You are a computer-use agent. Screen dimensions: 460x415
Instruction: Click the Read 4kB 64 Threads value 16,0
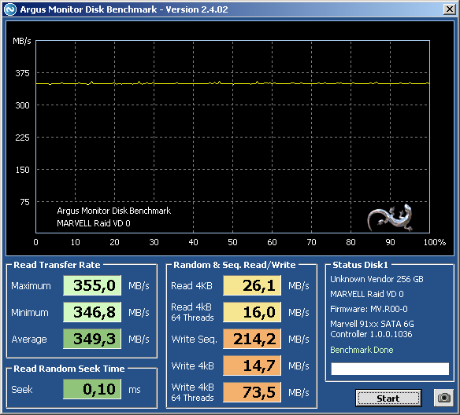(252, 312)
